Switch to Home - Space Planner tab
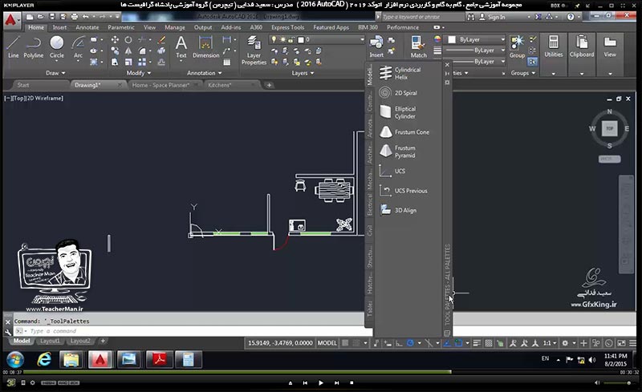 point(160,85)
